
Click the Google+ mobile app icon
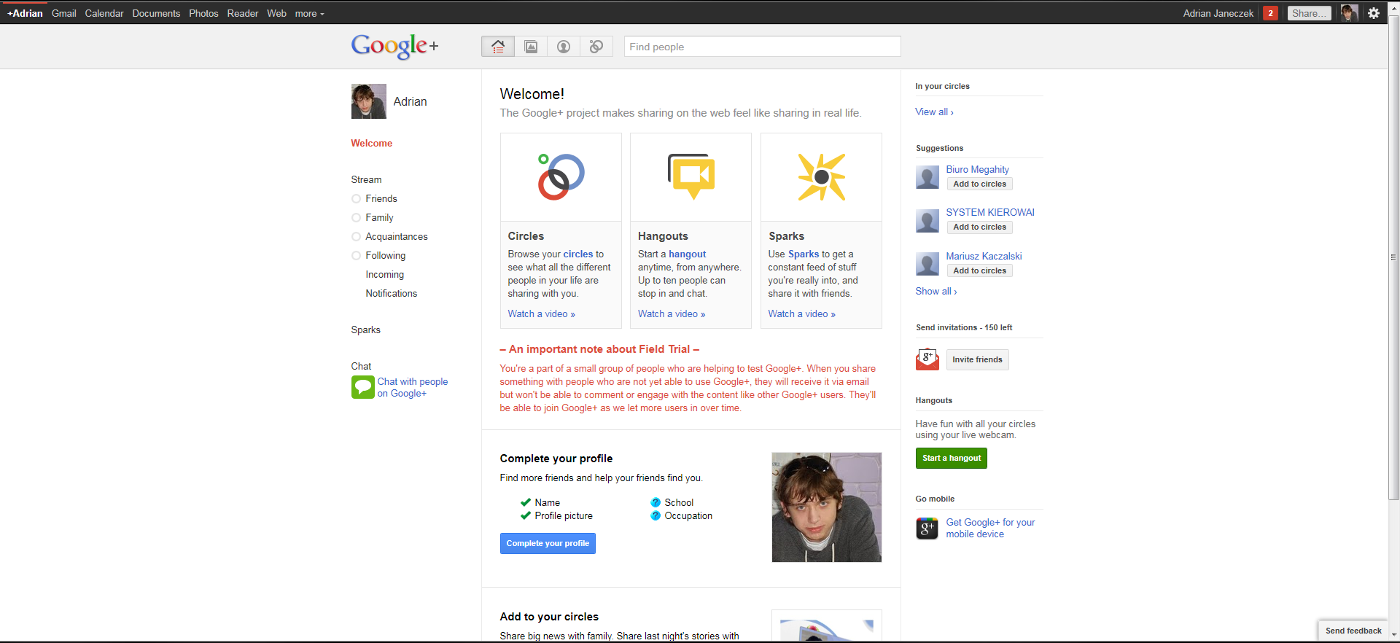coord(927,529)
